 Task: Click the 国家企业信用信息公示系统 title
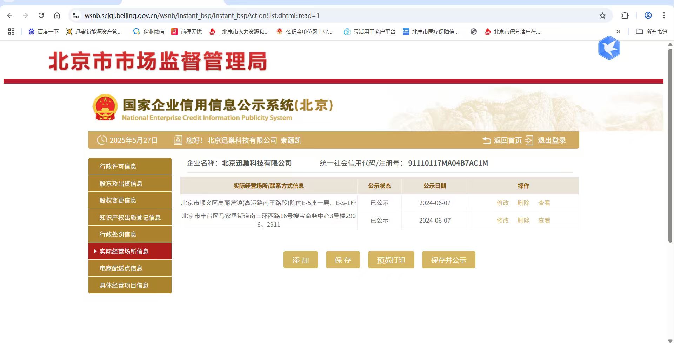228,105
